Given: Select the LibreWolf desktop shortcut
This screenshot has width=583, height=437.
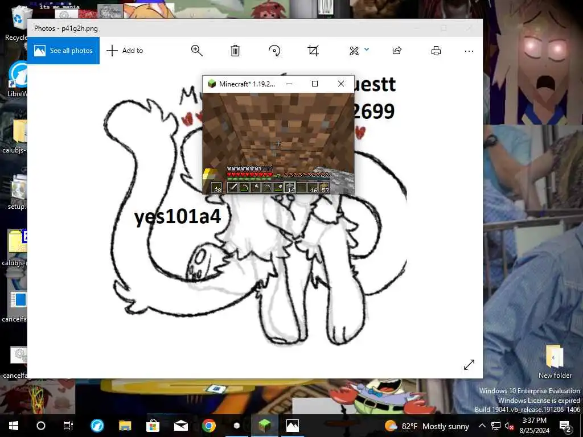Looking at the screenshot, I should (17, 80).
